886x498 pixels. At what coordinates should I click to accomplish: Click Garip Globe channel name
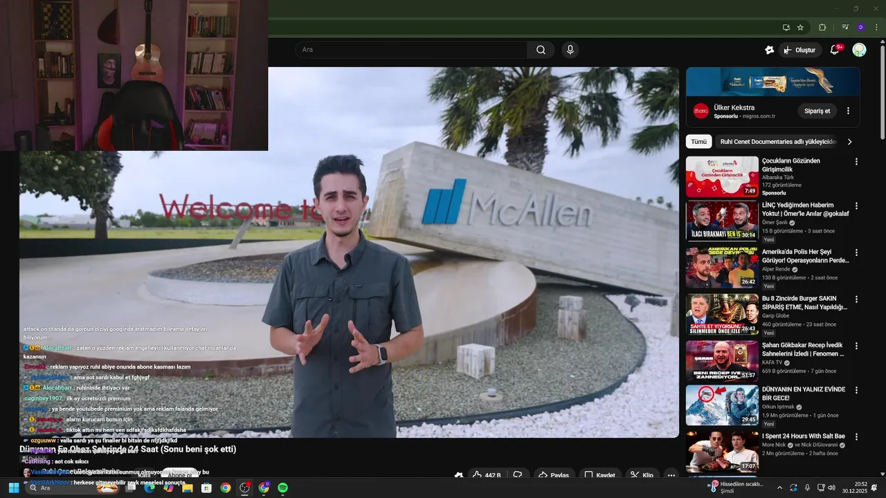coord(775,315)
